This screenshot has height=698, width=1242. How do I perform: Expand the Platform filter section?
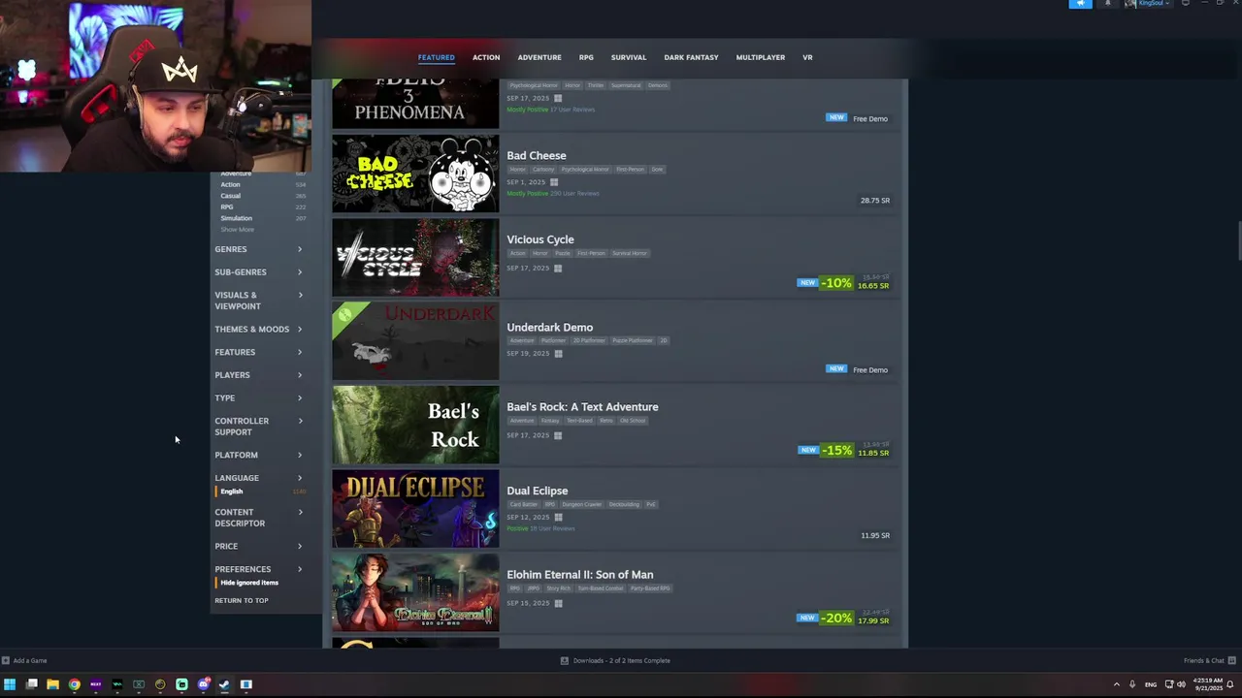258,455
